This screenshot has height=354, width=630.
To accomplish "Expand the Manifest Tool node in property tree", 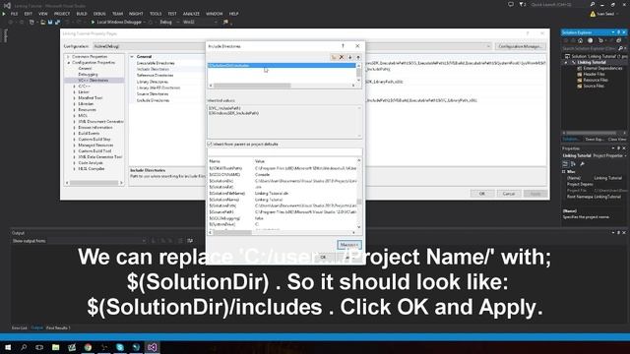I will click(x=75, y=98).
